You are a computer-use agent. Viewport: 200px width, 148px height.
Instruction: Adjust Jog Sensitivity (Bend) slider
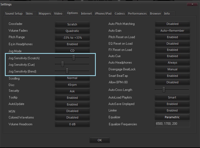[x=67, y=71]
